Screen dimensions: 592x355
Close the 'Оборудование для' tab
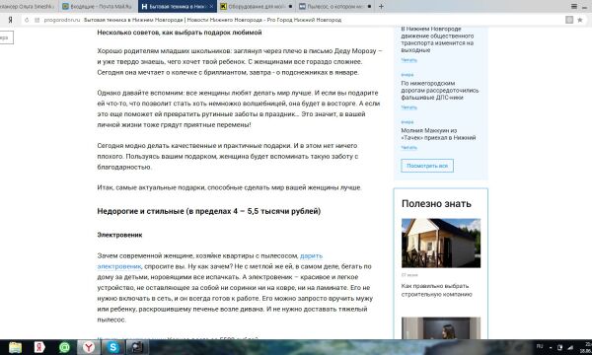pos(290,7)
